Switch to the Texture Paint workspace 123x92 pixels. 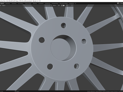28,4
